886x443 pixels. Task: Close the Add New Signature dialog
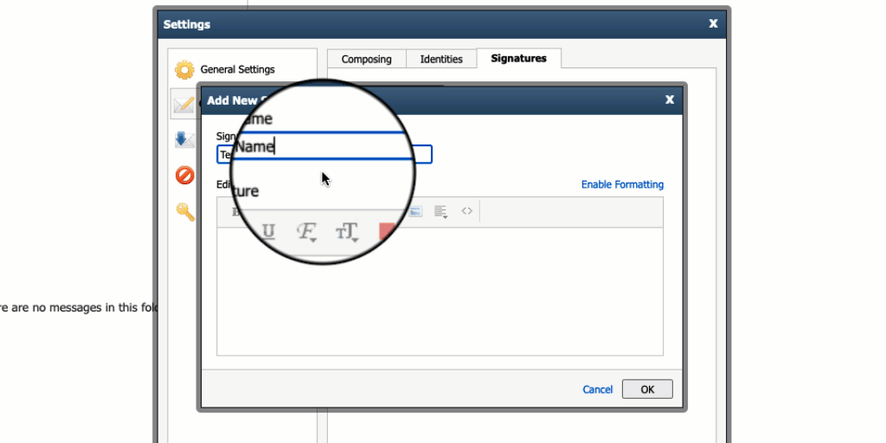[670, 100]
